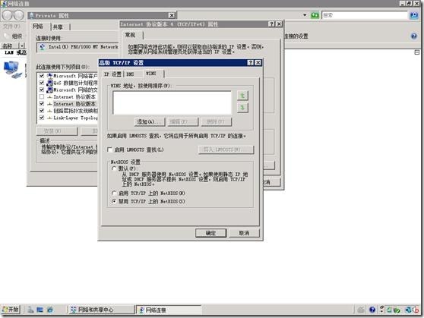Image resolution: width=424 pixels, height=318 pixels.
Task: Open the third quick launch icon on the taskbar
Action: 49,310
